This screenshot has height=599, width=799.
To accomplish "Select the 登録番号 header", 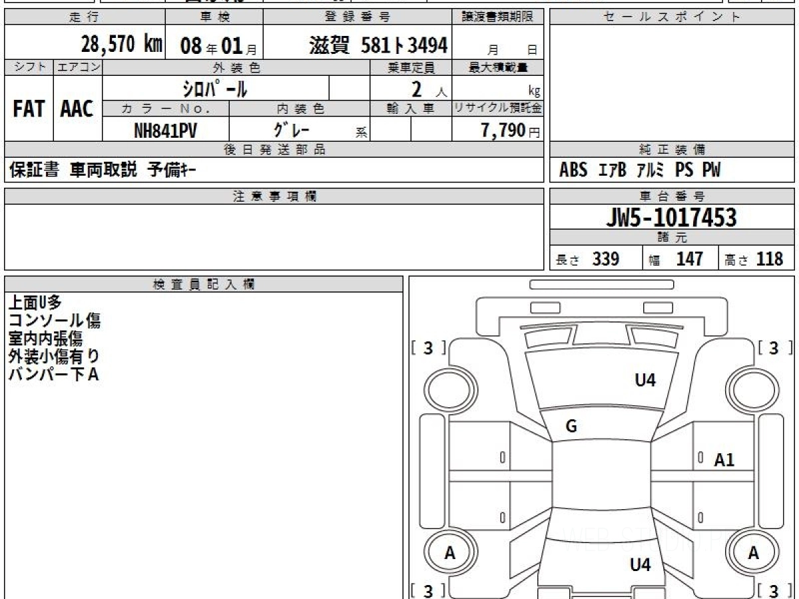I will [358, 17].
